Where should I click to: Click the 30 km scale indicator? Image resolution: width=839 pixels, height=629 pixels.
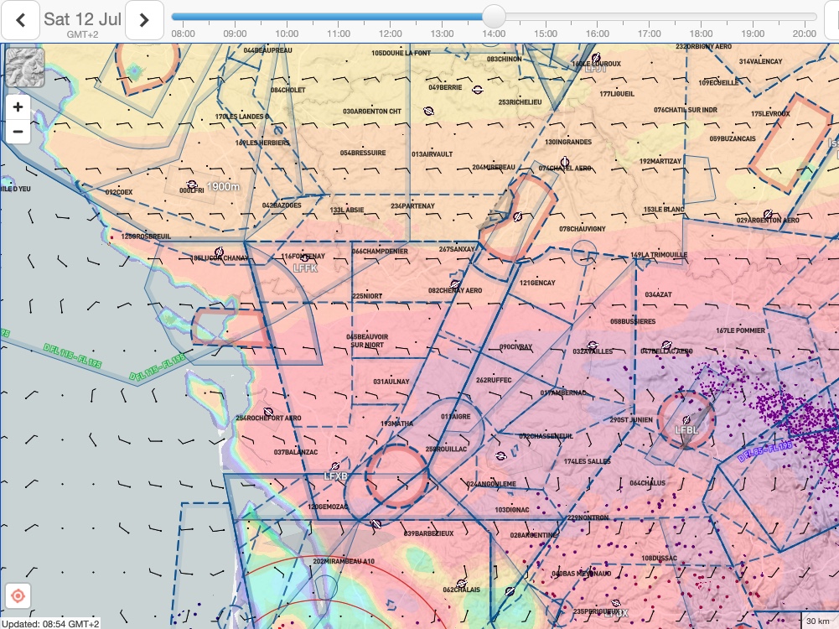[x=818, y=621]
